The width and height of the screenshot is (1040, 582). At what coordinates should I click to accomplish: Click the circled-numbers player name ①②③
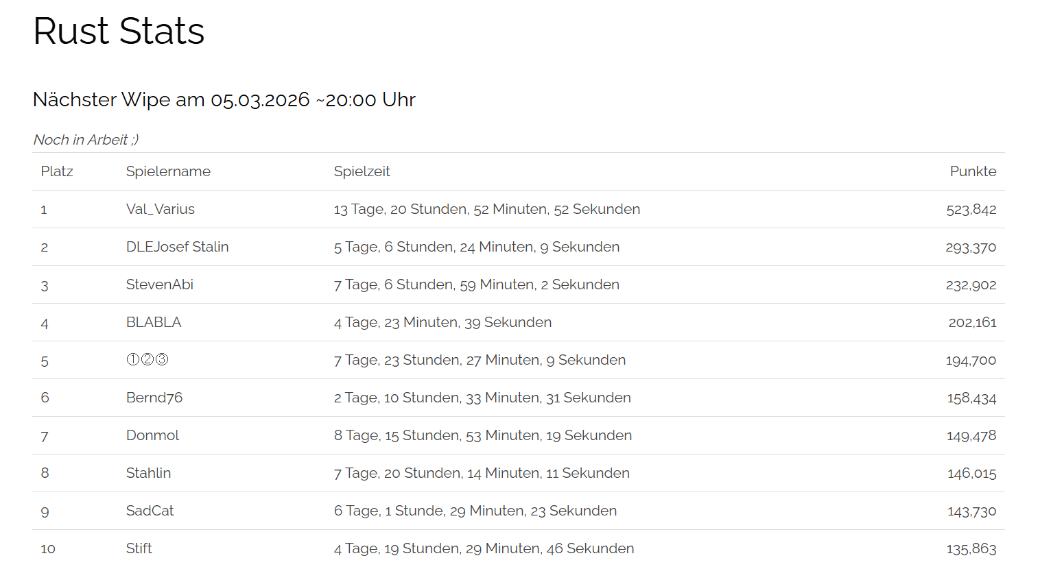click(x=147, y=360)
